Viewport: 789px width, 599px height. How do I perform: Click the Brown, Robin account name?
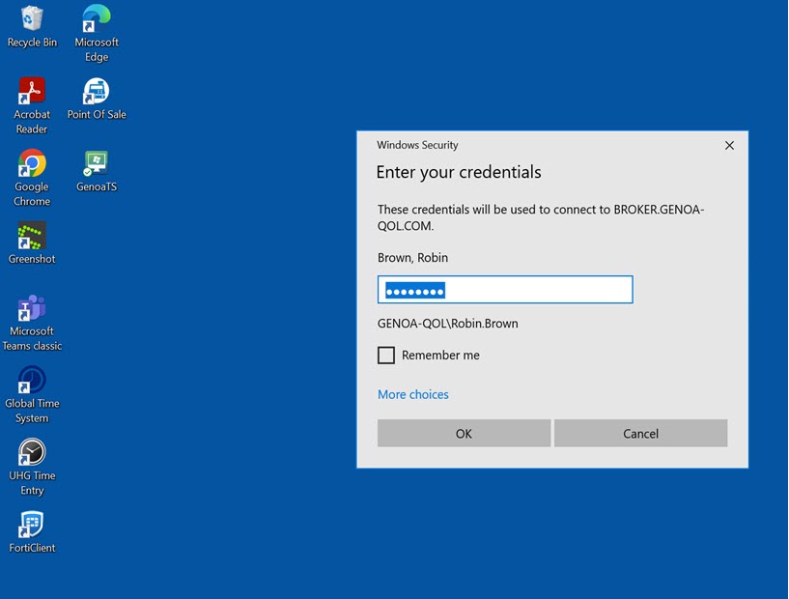(413, 258)
